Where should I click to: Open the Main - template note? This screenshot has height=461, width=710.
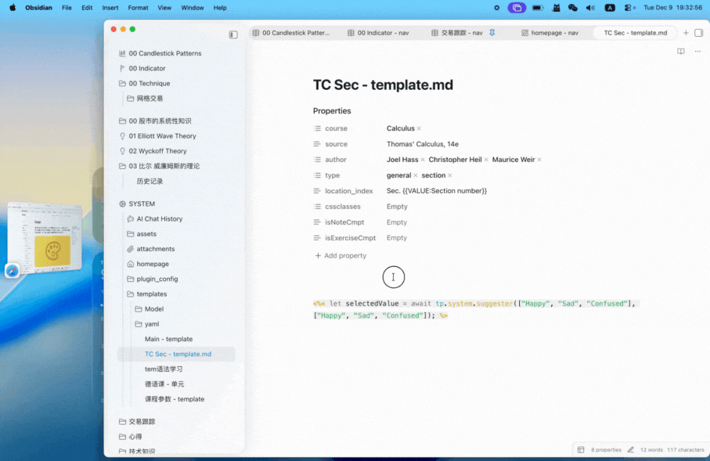coord(168,339)
